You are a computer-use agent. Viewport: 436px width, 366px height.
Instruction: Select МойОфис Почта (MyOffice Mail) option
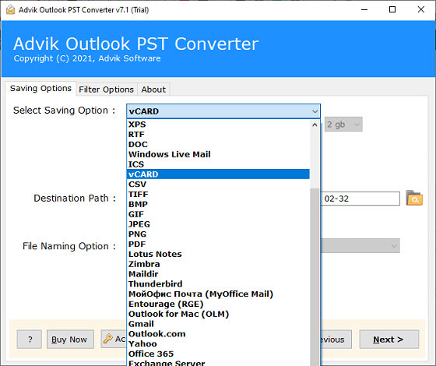[x=218, y=294]
